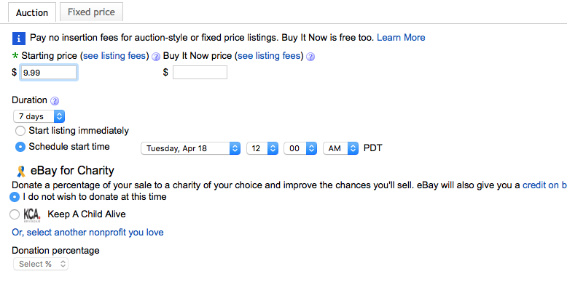The width and height of the screenshot is (567, 282).
Task: Click the eBay for Charity ribbon icon
Action: 21,171
